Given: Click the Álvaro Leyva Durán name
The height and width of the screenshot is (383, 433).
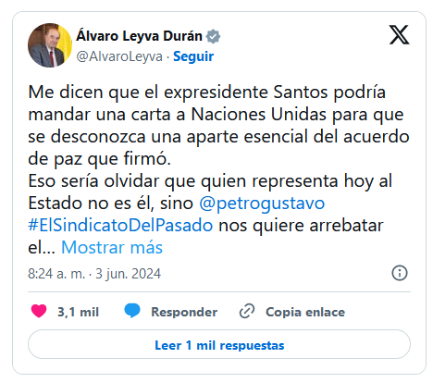Looking at the screenshot, I should pyautogui.click(x=140, y=36).
